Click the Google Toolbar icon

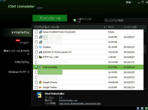point(41,87)
